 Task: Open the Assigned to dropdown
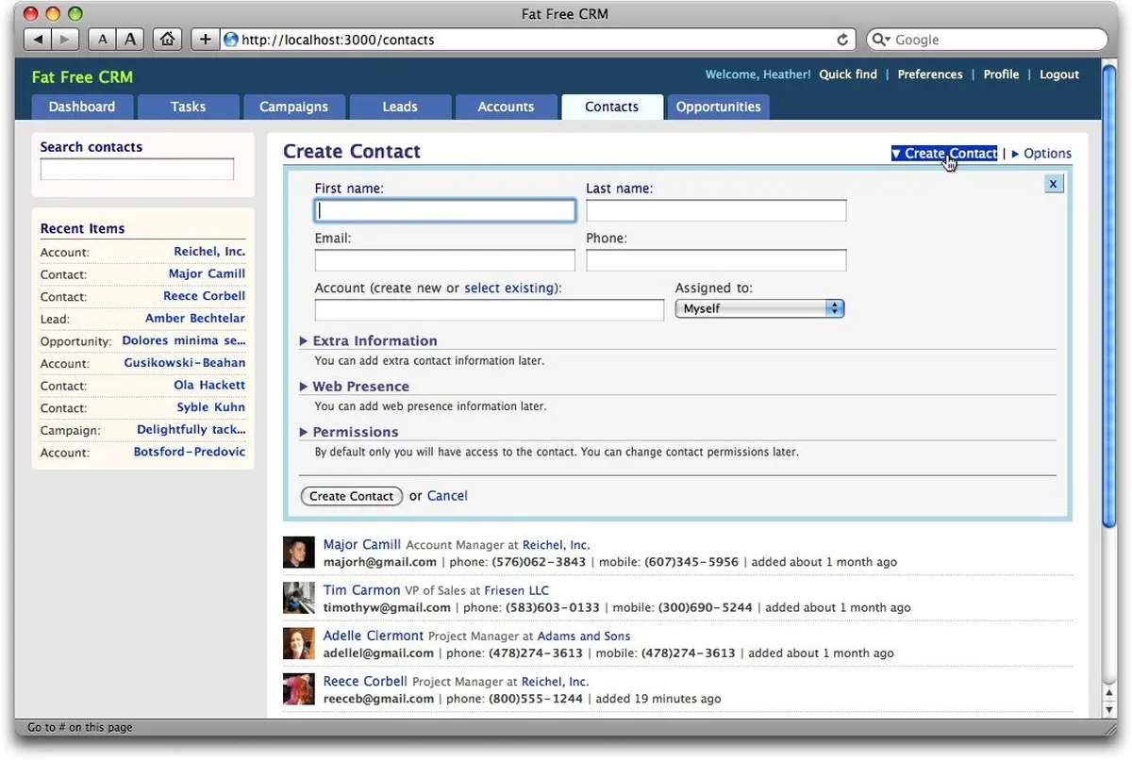pos(759,308)
